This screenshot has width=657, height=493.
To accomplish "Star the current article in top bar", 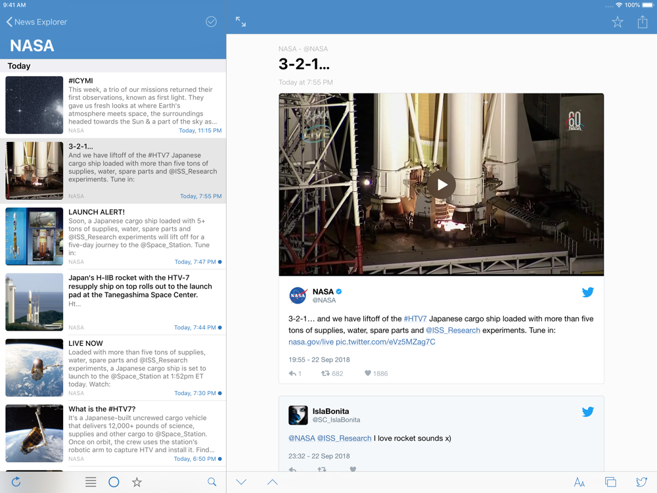I will pyautogui.click(x=618, y=22).
